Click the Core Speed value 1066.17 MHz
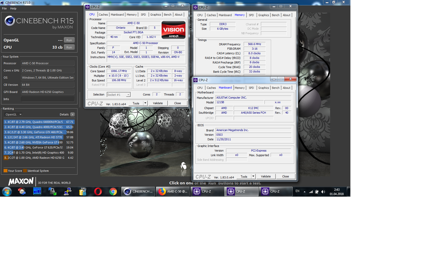Image resolution: width=433 pixels, height=276 pixels. click(x=119, y=71)
